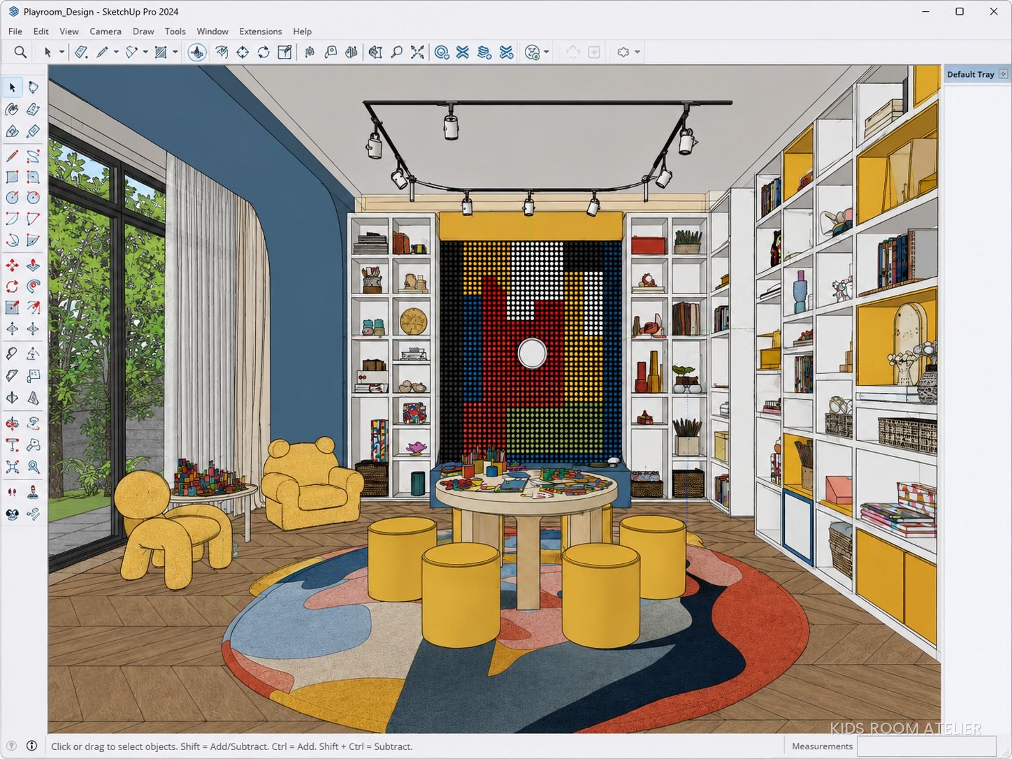The image size is (1012, 759).
Task: Pick the pencil Line tool in top toolbar
Action: point(102,52)
